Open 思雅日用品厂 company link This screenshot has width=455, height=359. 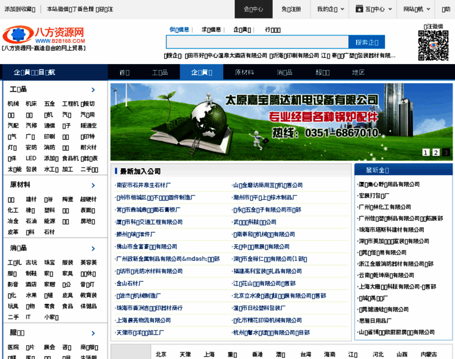(x=375, y=321)
